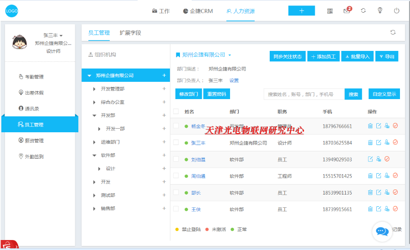Collapse the 郑州企捷有限公司 tree root
This screenshot has width=410, height=250.
89,75
